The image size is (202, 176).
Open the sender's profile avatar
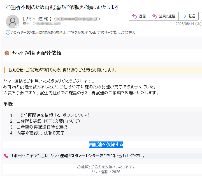pyautogui.click(x=13, y=22)
